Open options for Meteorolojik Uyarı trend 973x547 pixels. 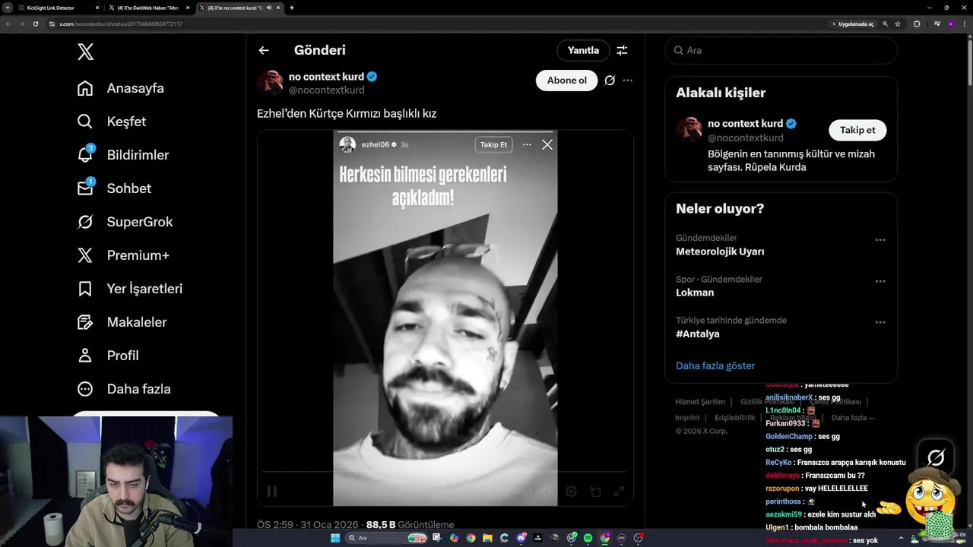point(880,240)
